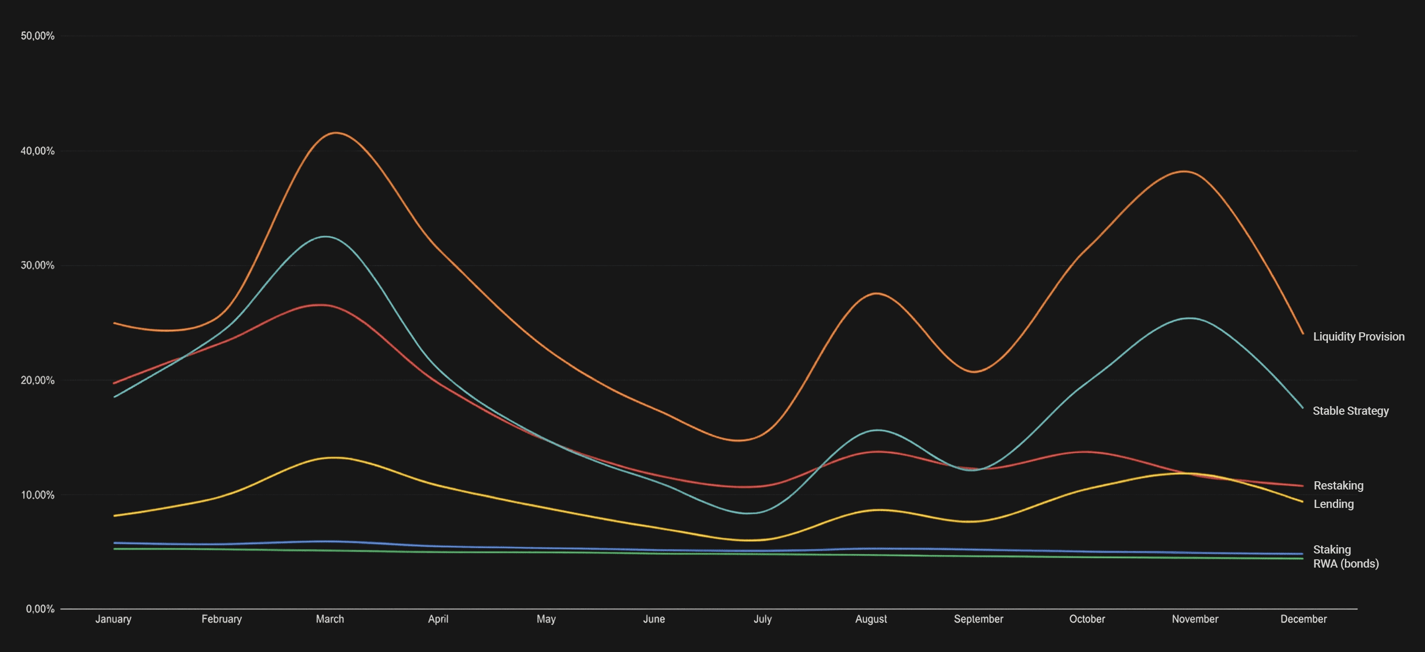Click the July x-axis label
The width and height of the screenshot is (1425, 652).
coord(762,619)
